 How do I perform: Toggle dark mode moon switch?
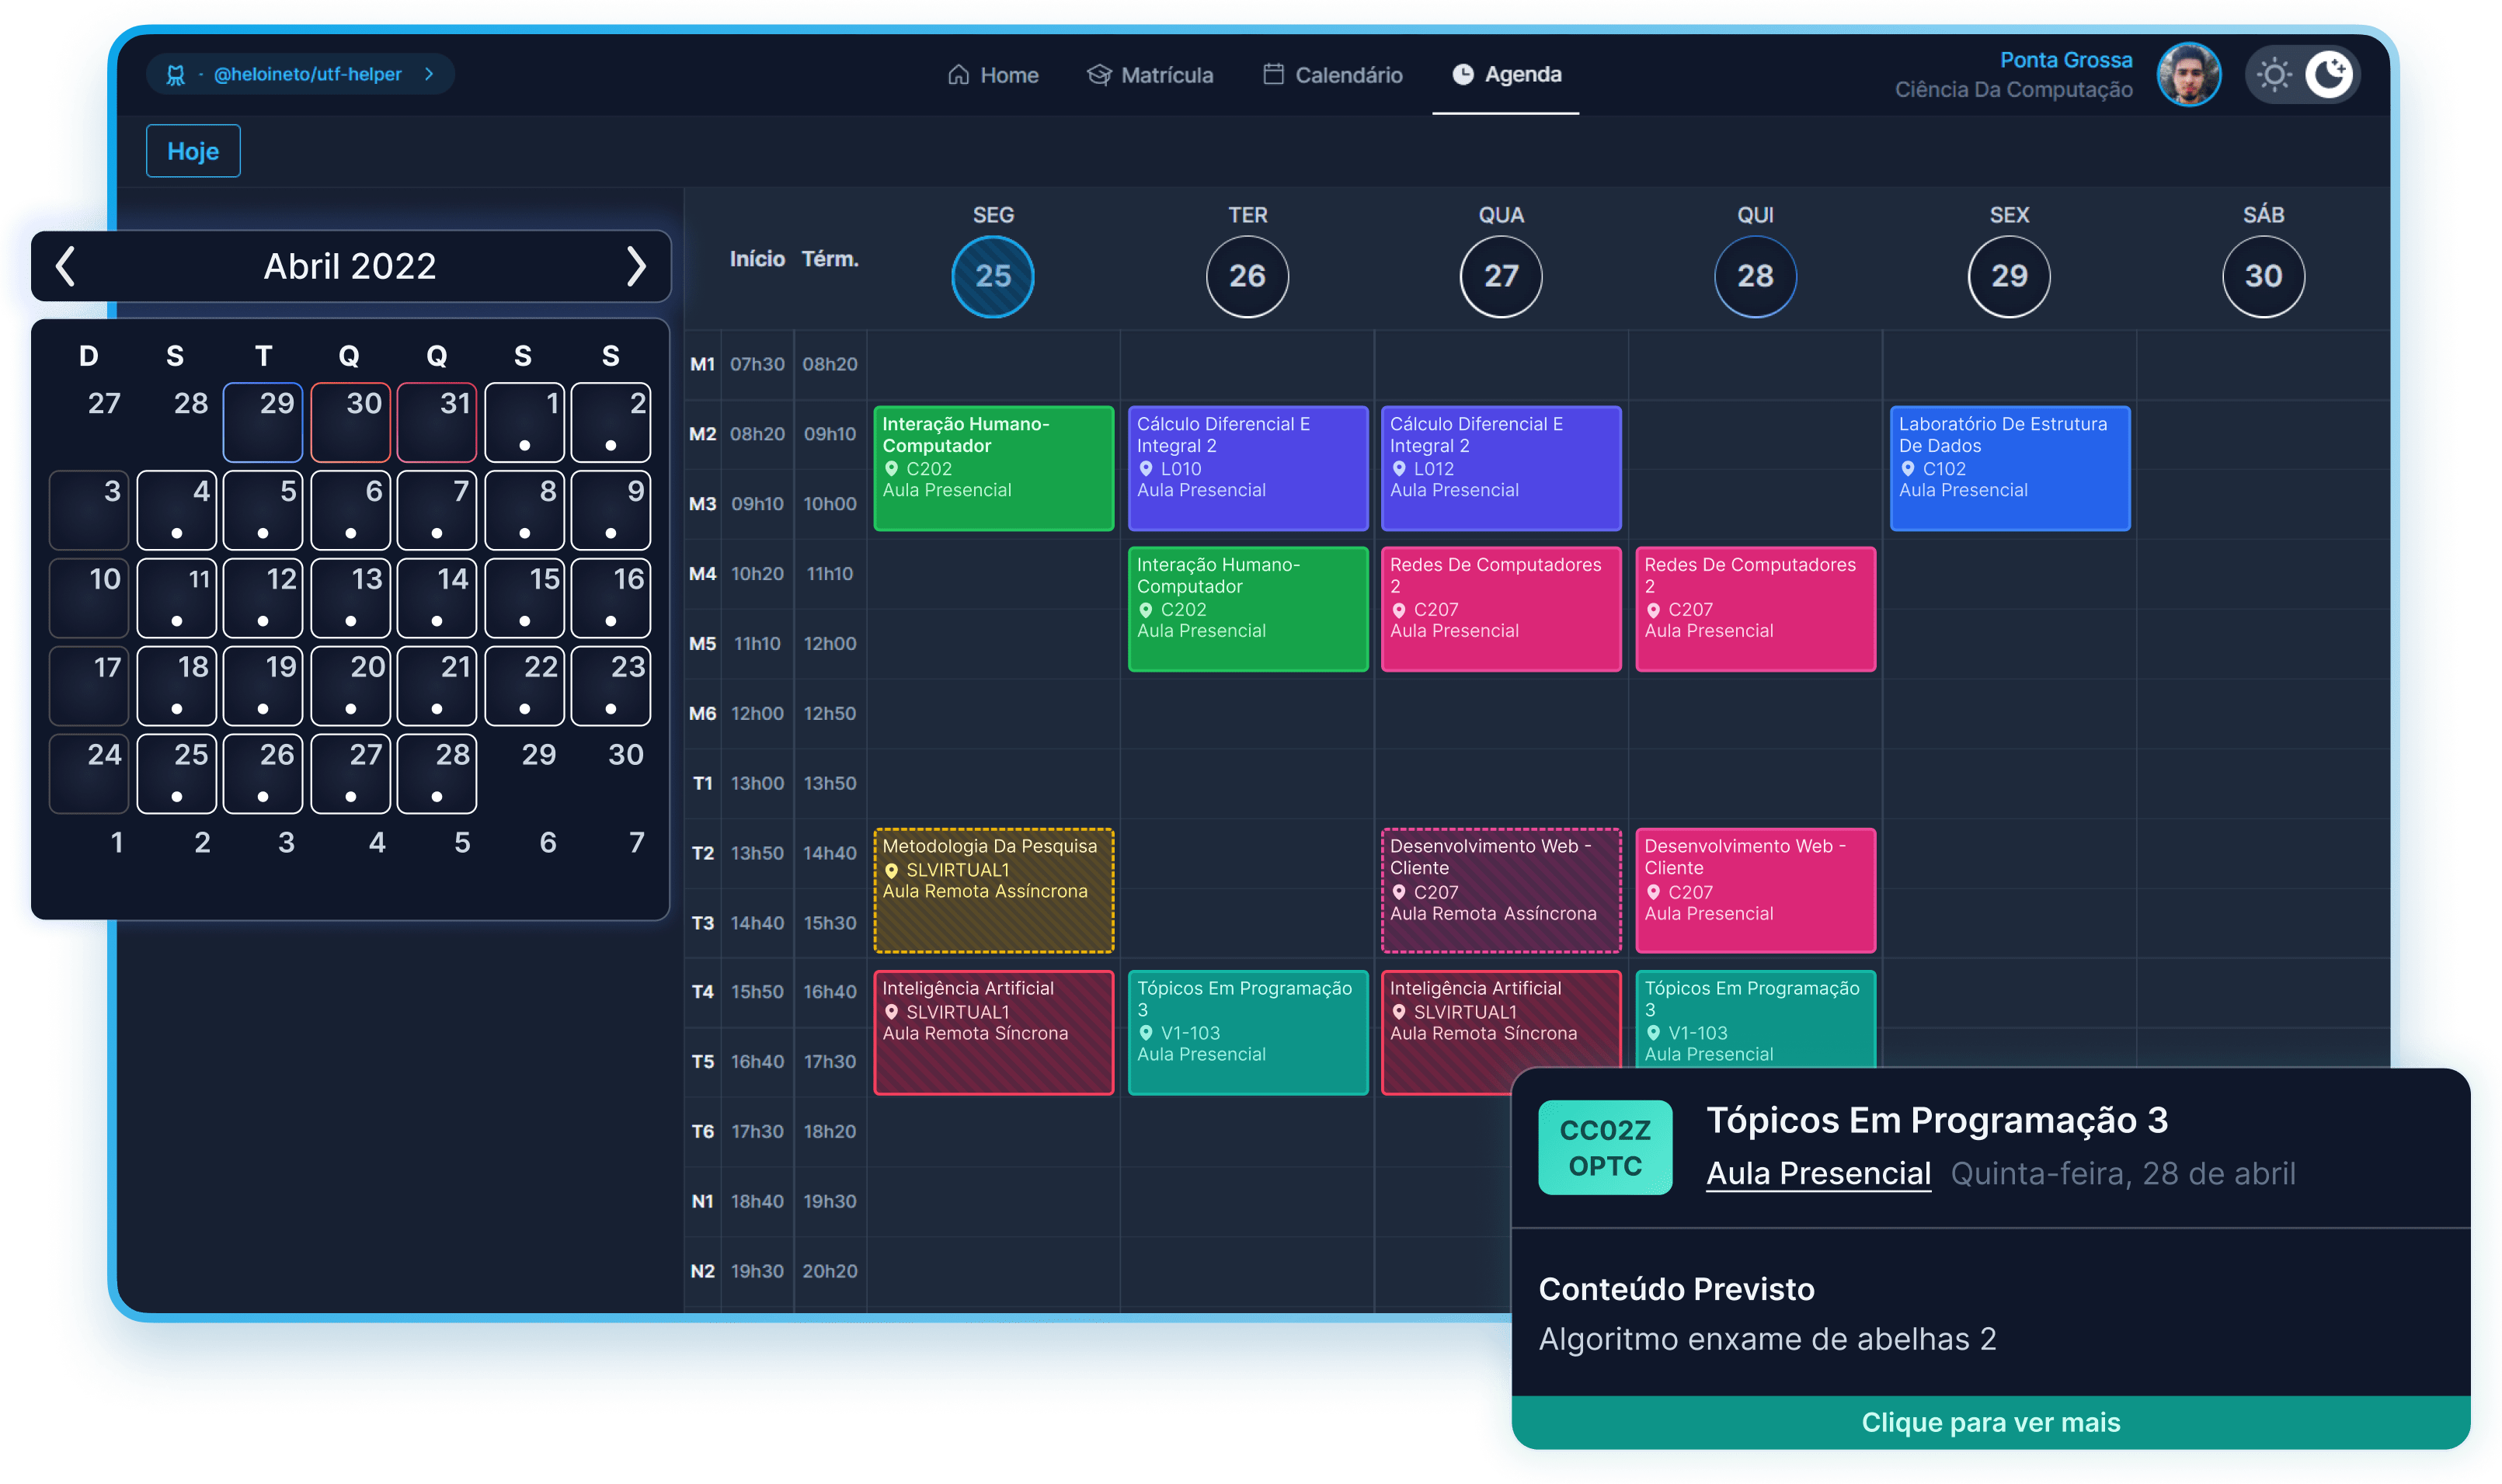(x=2328, y=75)
